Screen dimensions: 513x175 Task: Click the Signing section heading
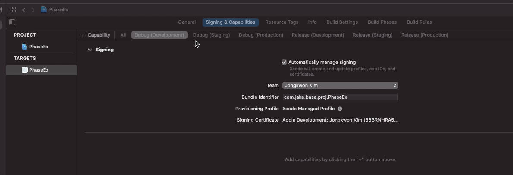[105, 50]
